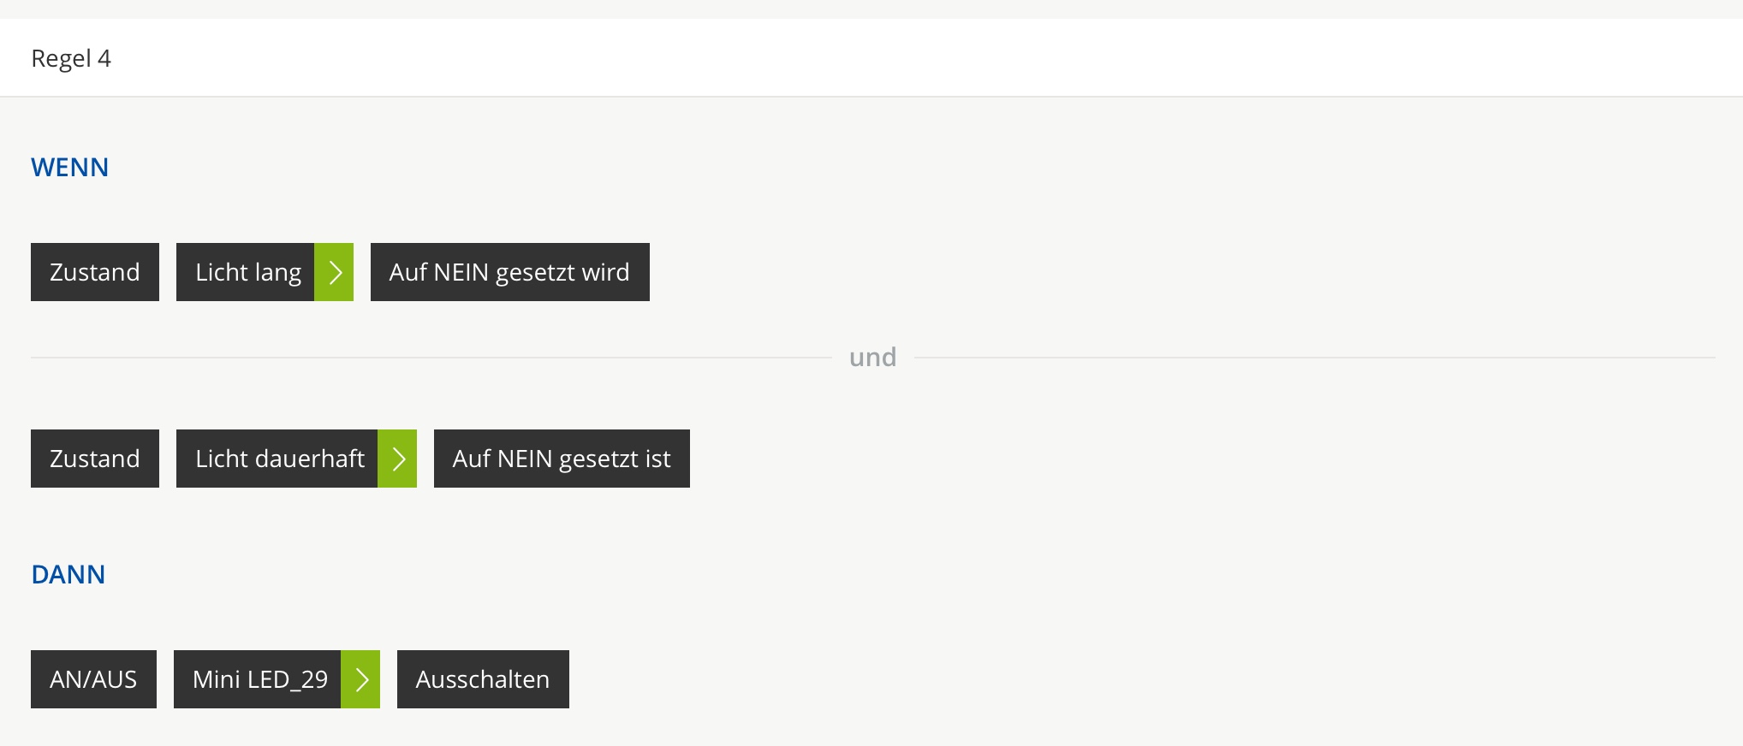
Task: Click the Ausschalten action block
Action: pyautogui.click(x=483, y=679)
